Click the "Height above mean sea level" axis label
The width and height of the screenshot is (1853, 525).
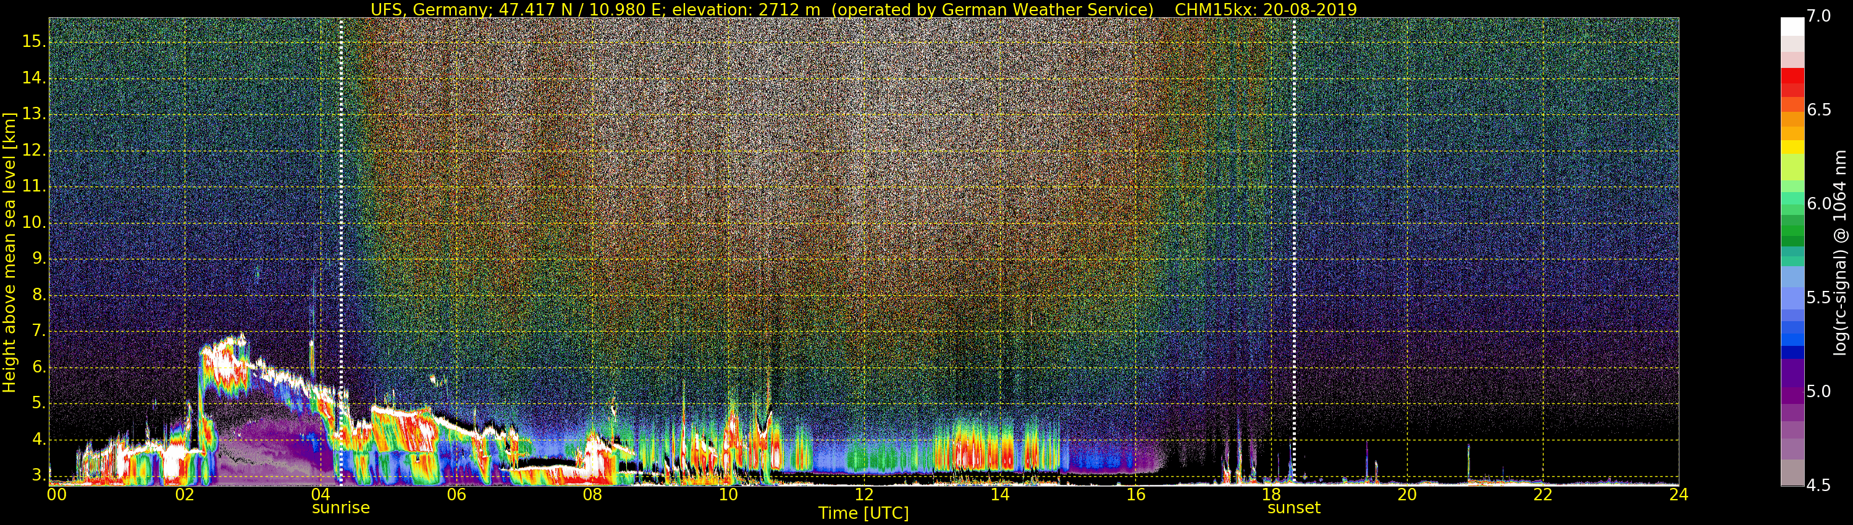(9, 252)
